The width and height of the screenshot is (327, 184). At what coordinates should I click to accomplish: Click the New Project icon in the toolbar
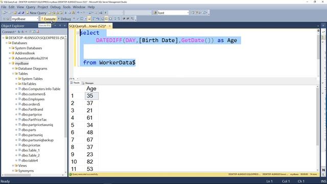[x=4, y=13]
